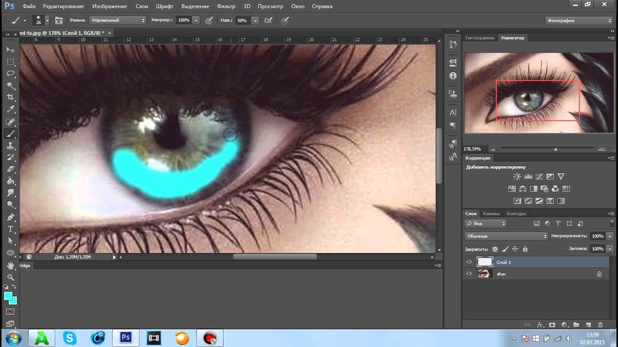Image resolution: width=618 pixels, height=347 pixels.
Task: Switch to the Гистограмма tab
Action: point(479,38)
